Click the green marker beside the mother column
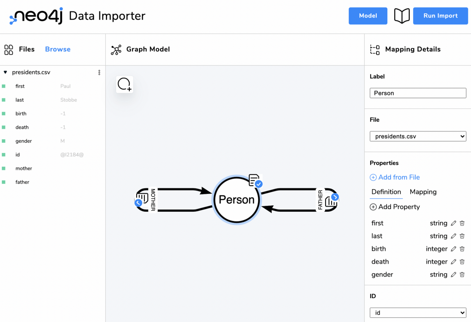The height and width of the screenshot is (322, 471). [4, 169]
